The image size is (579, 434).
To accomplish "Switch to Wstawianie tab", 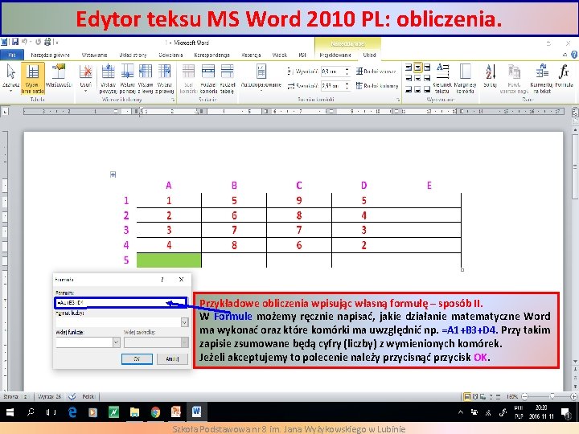I will pos(95,55).
